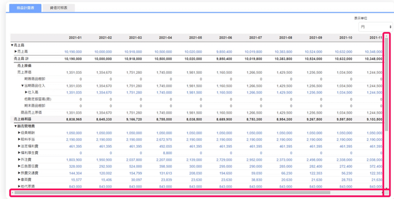394x199 pixels.
Task: Select the 損益計算書 tab
Action: click(25, 8)
